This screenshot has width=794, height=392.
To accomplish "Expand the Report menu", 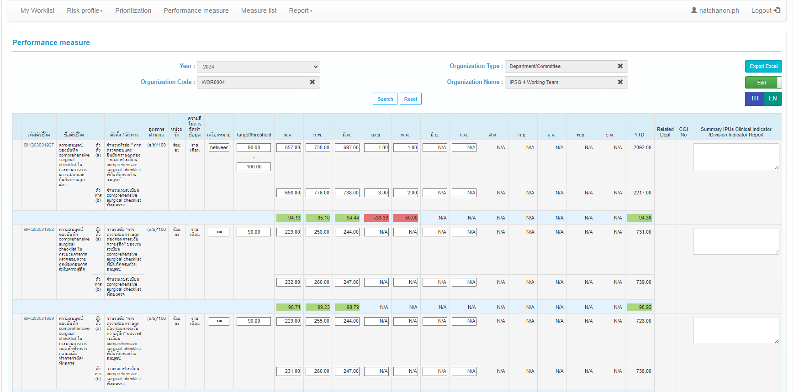I will click(301, 10).
